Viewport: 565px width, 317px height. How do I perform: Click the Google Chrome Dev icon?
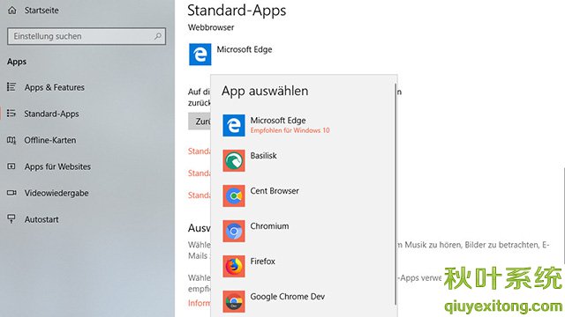pyautogui.click(x=234, y=301)
